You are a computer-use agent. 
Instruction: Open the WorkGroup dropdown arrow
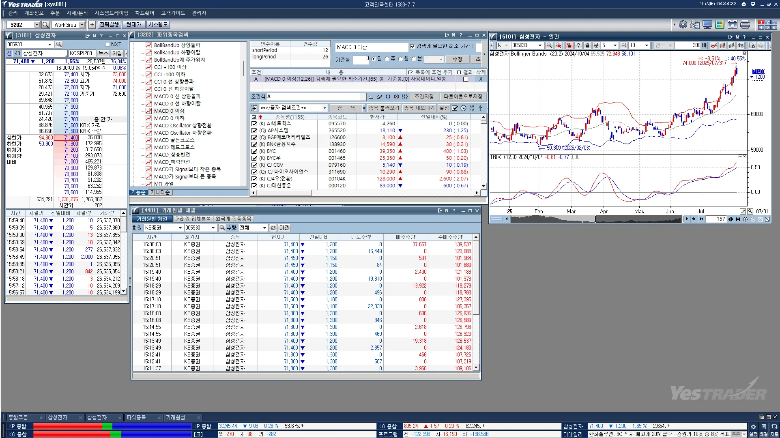point(82,25)
